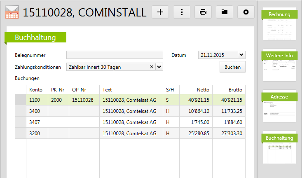Switch to the Adresse page thumbnail

pos(279,106)
